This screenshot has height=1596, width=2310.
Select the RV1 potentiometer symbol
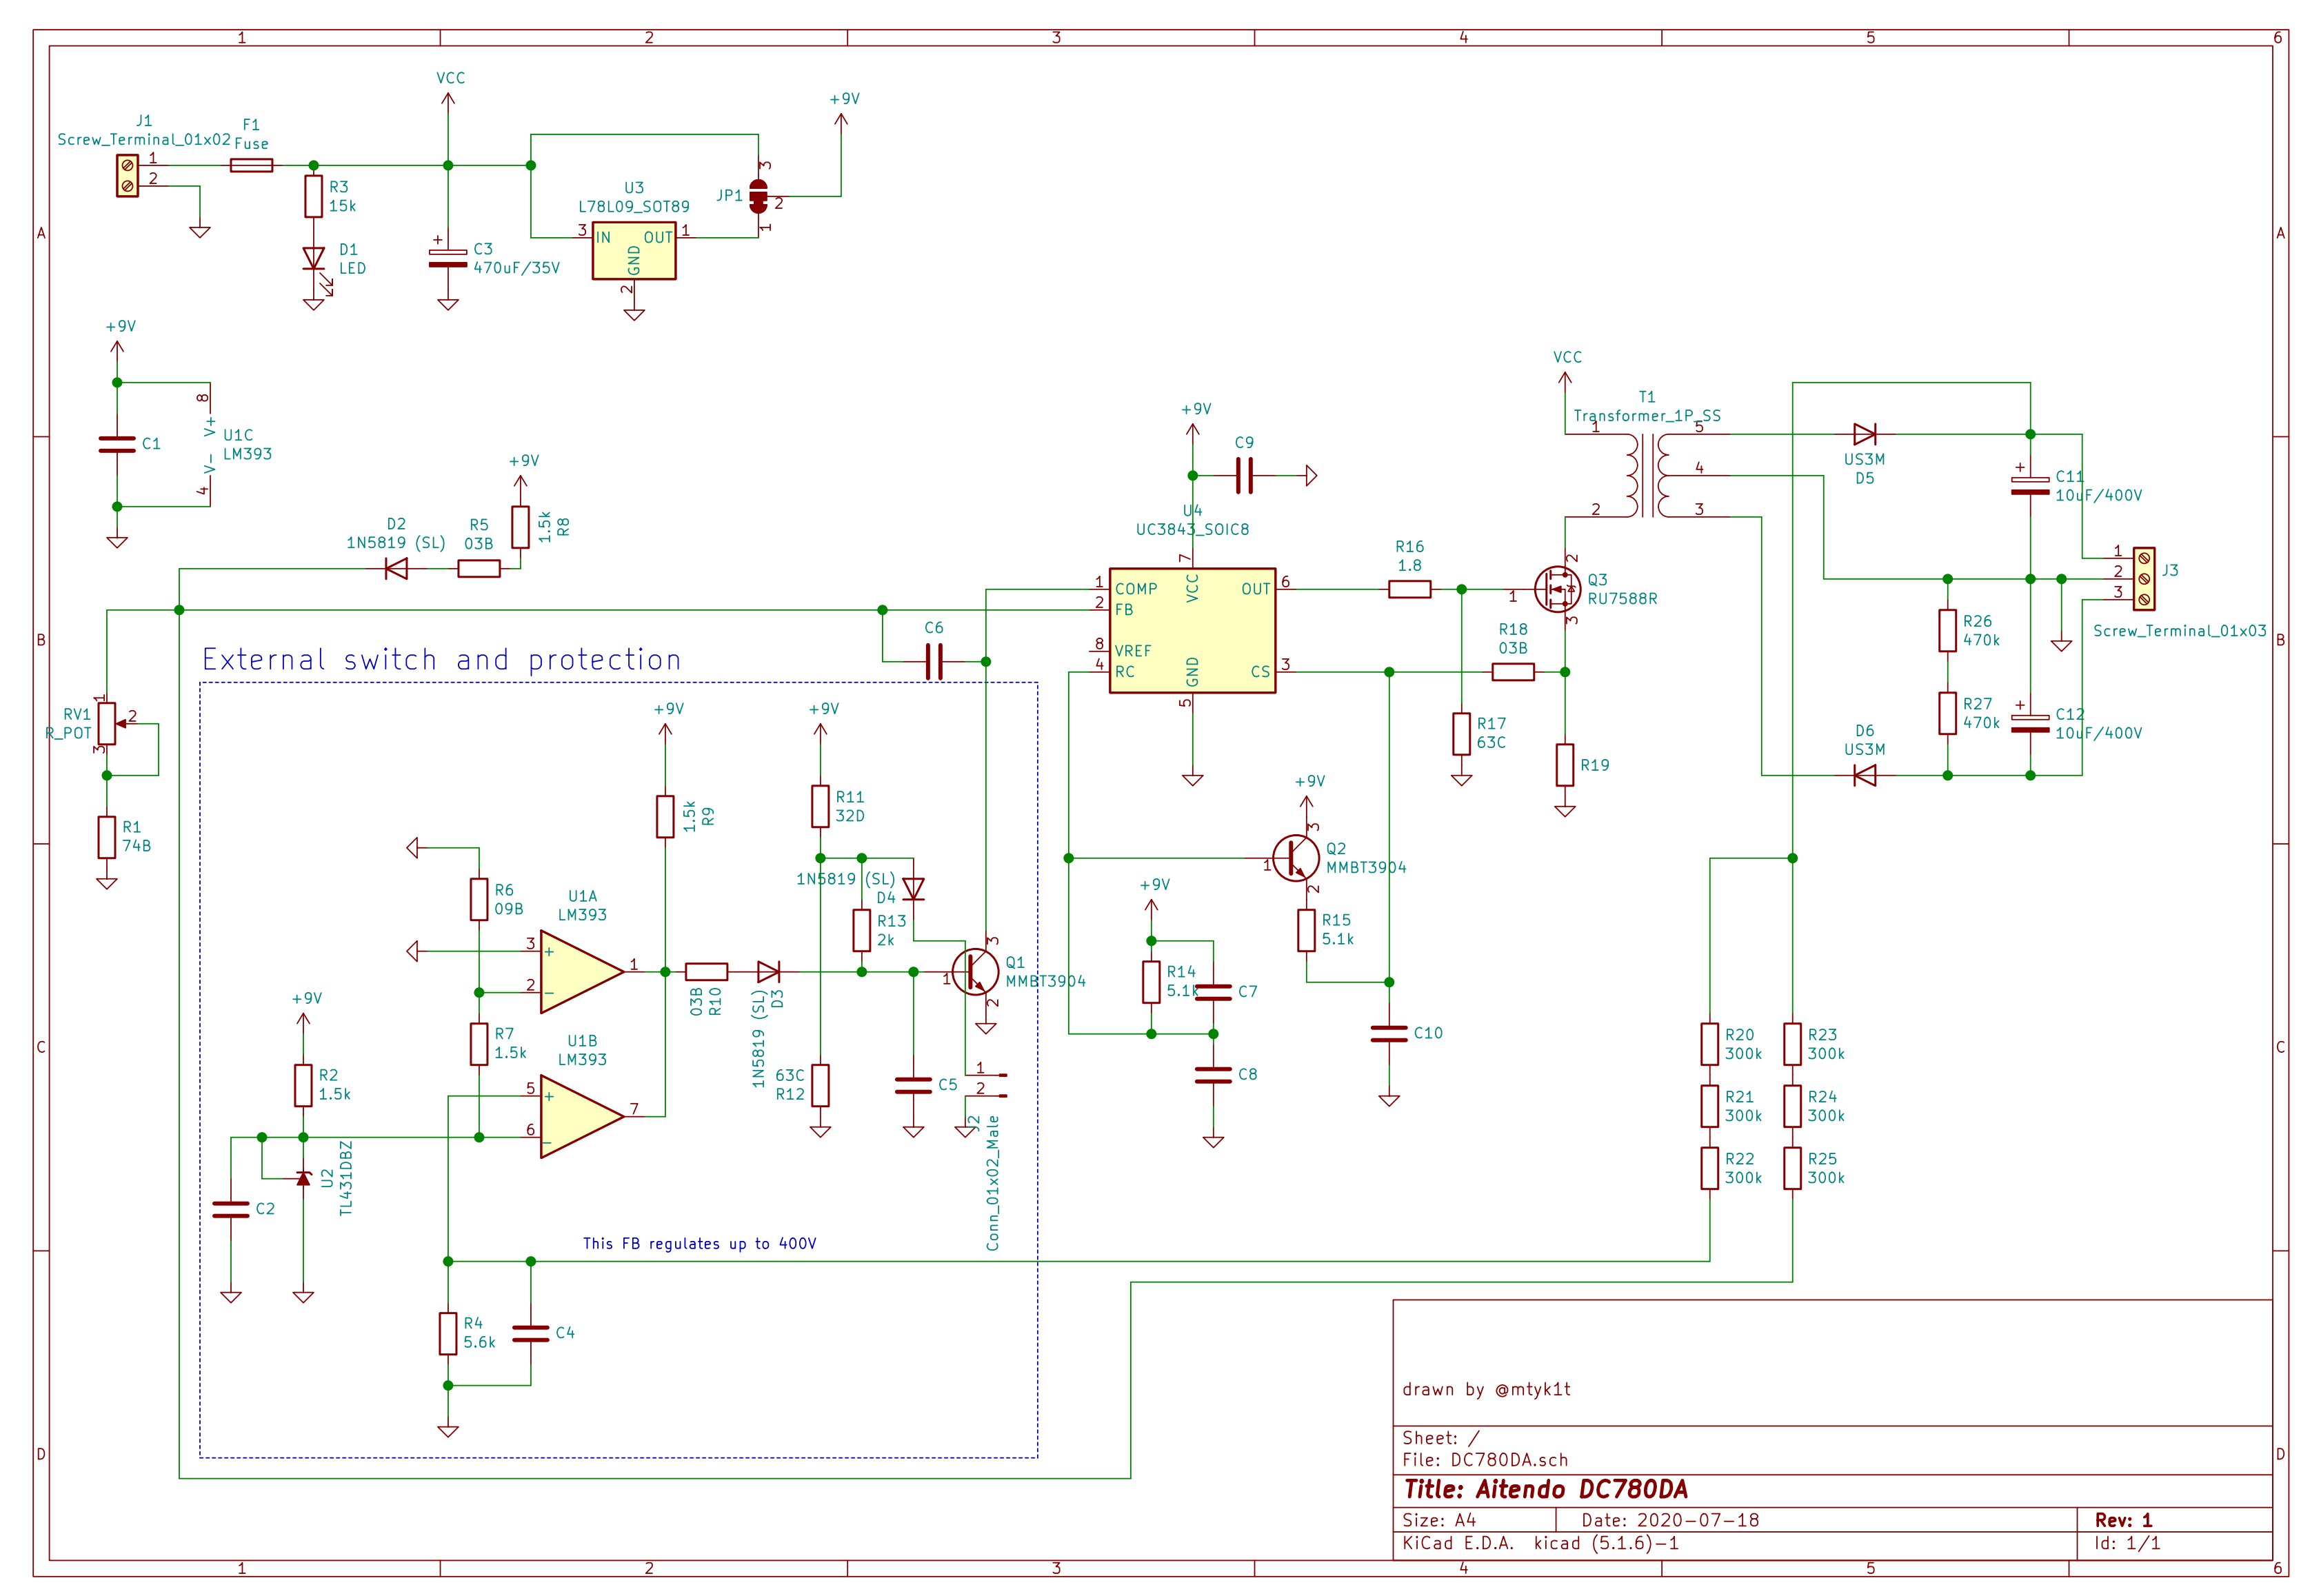tap(107, 723)
